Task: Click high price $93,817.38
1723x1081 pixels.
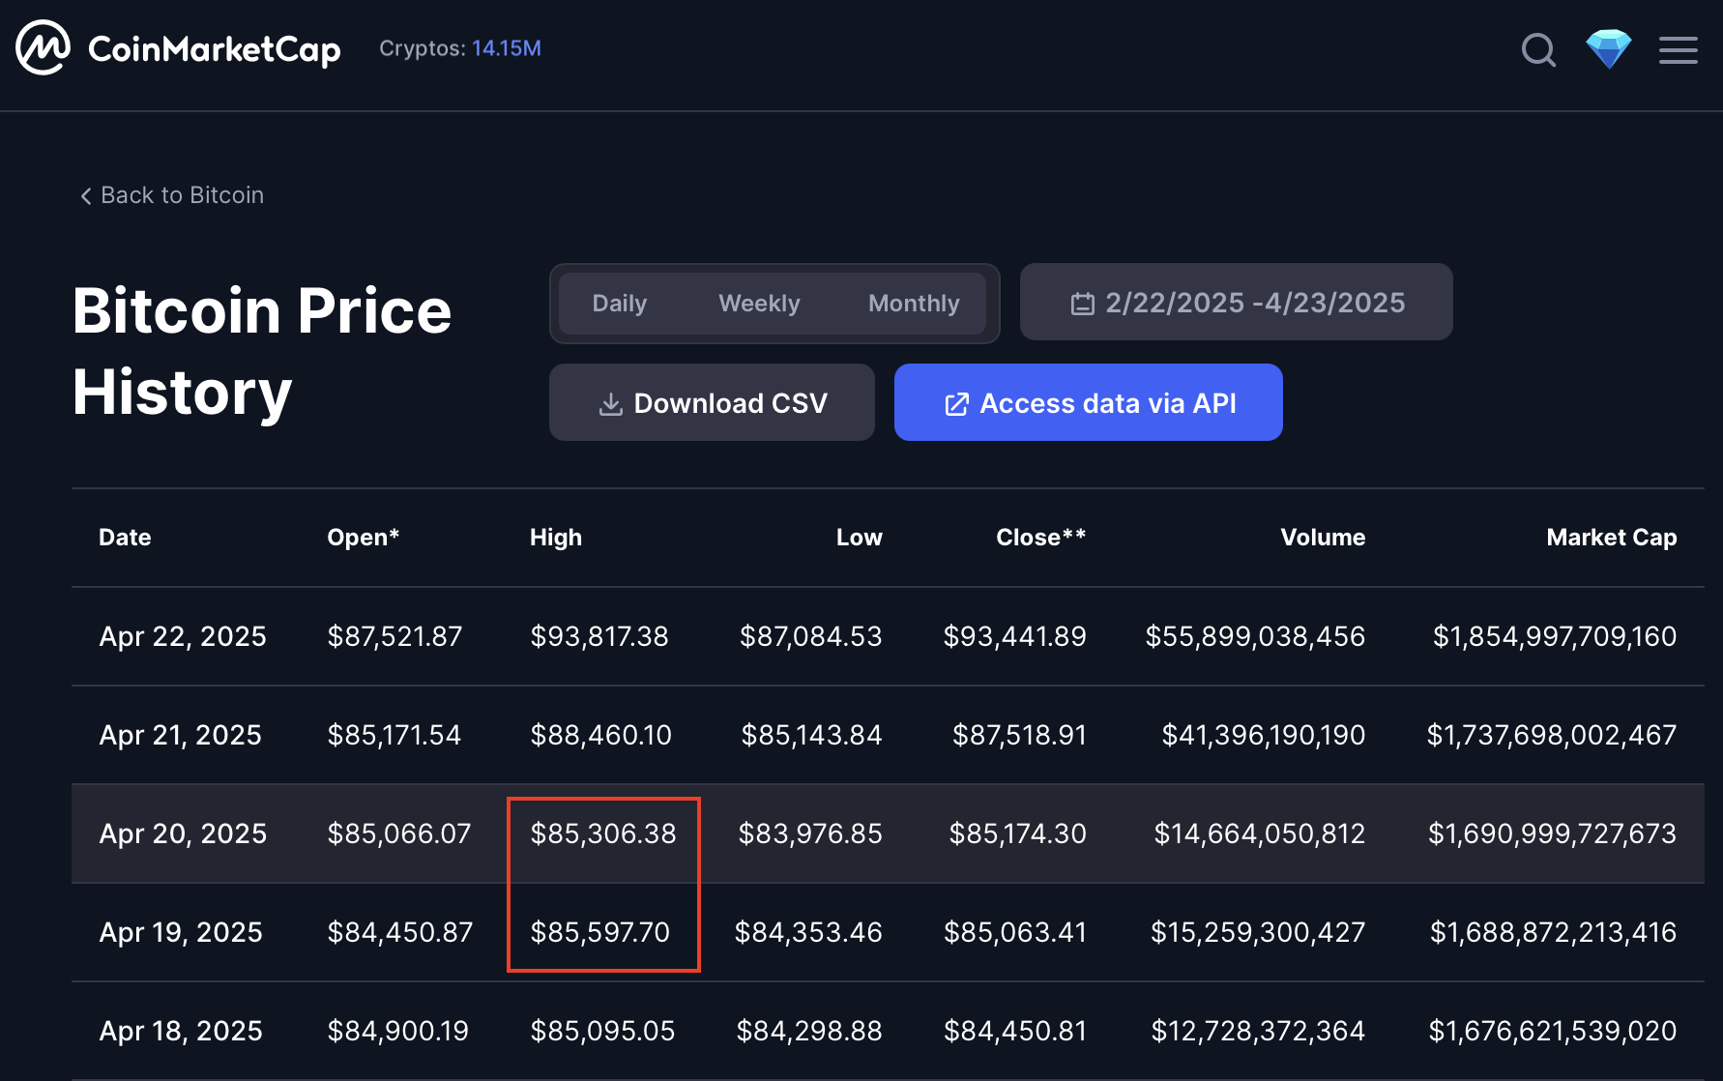Action: point(599,636)
